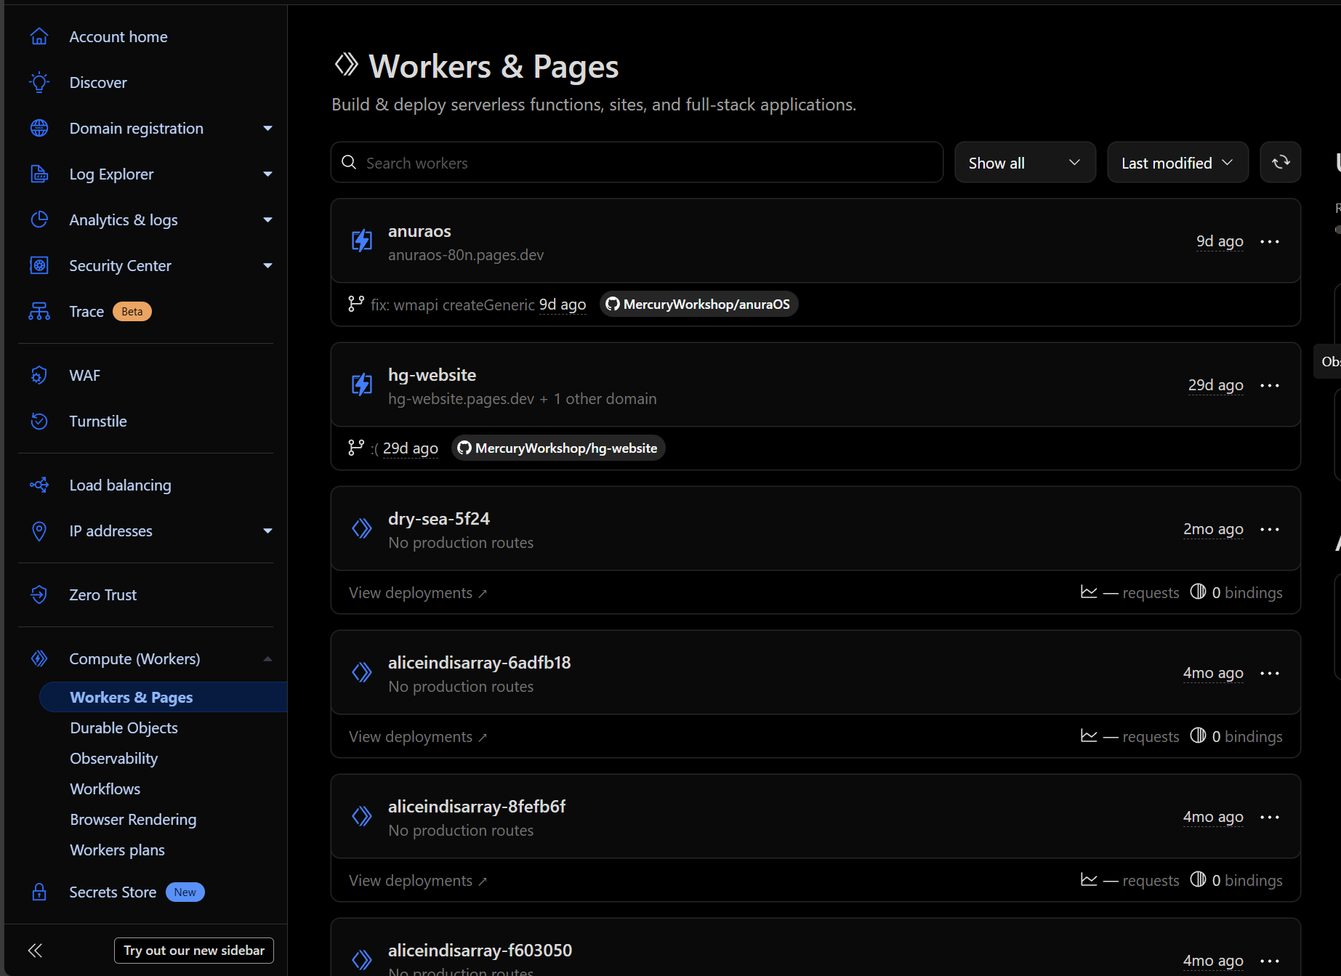1341x976 pixels.
Task: Expand the IP addresses submenu arrow
Action: point(267,531)
